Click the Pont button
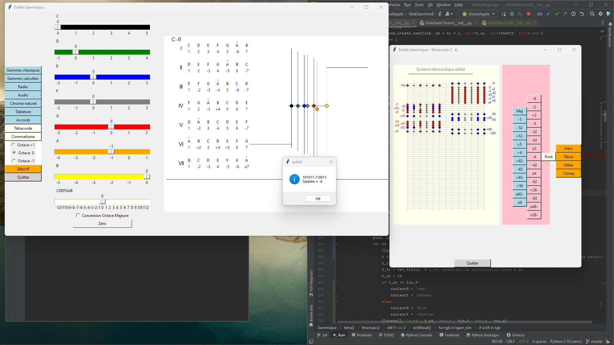Screen dimensions: 614x345 click(x=548, y=157)
